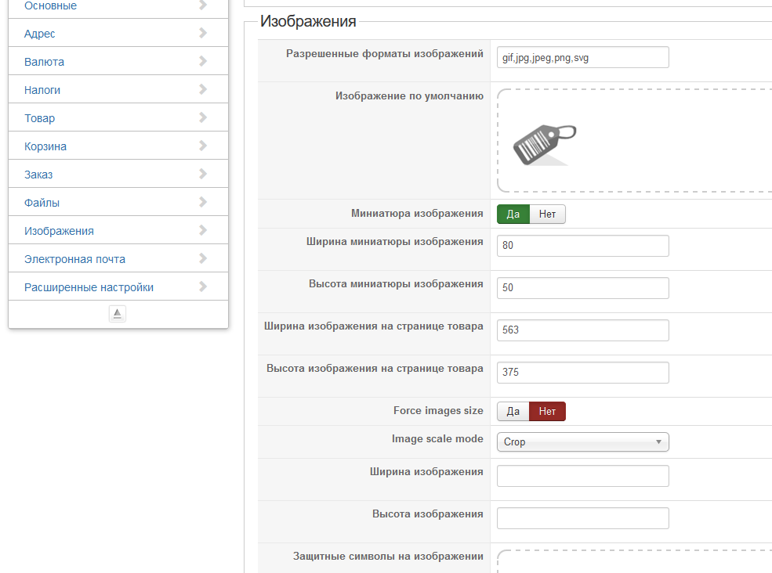Open the Товар settings section
The width and height of the screenshot is (772, 573).
coord(40,118)
